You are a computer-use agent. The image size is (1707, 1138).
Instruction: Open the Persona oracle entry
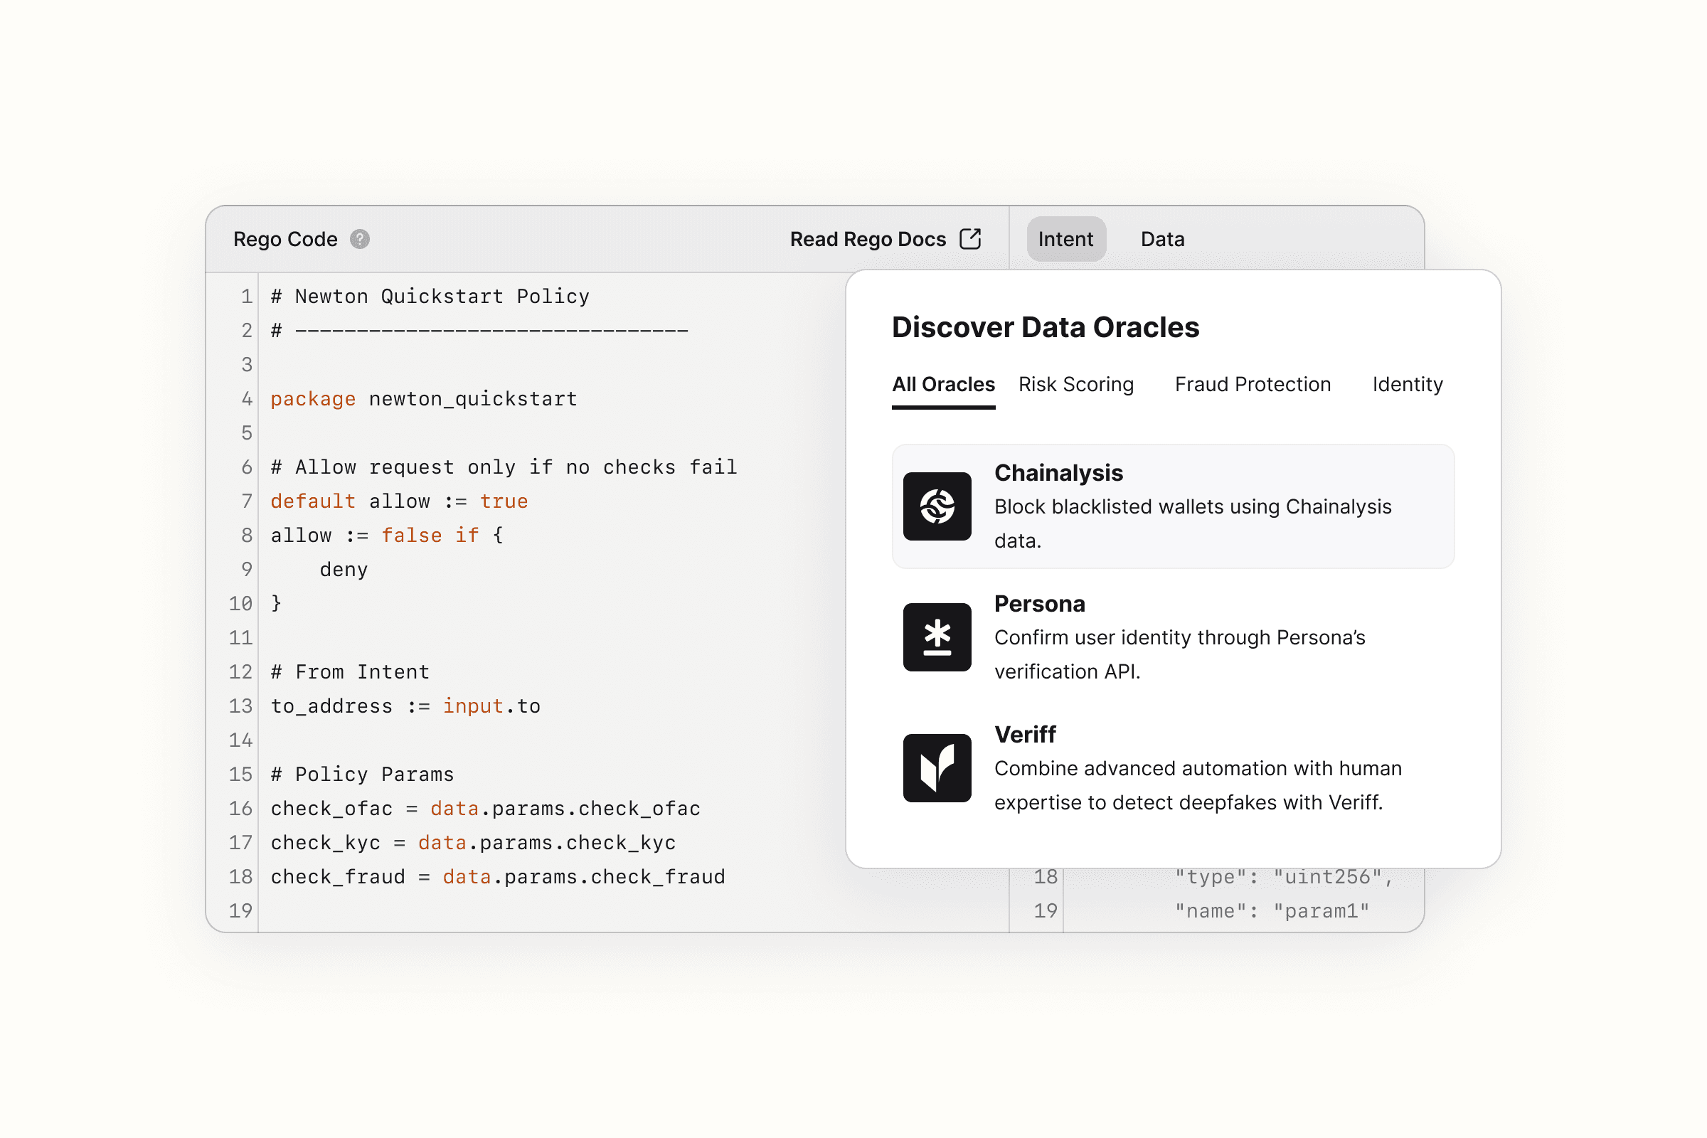[x=1039, y=604]
